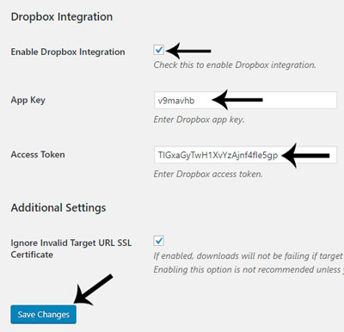Click the 'Enter Dropbox app key.' hint text
Viewport: 344px width, 332px height.
click(x=199, y=120)
